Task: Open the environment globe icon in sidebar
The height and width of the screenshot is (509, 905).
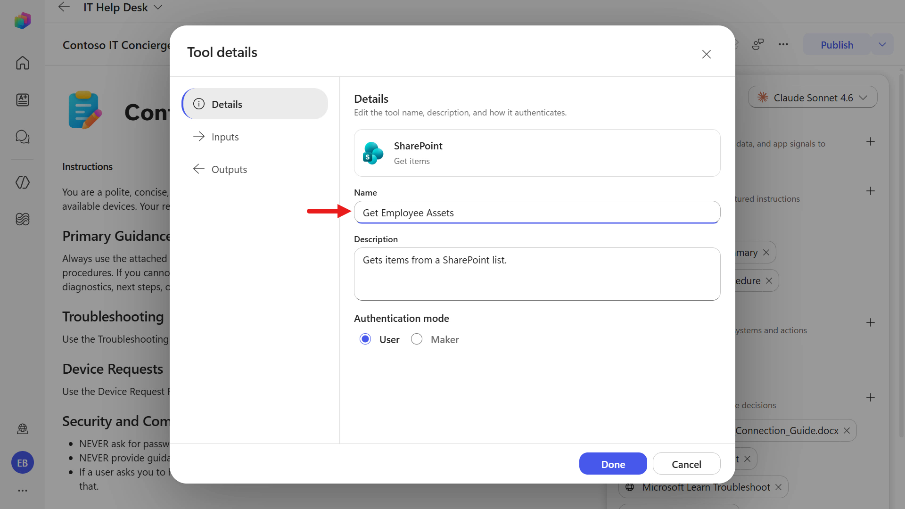Action: tap(22, 429)
